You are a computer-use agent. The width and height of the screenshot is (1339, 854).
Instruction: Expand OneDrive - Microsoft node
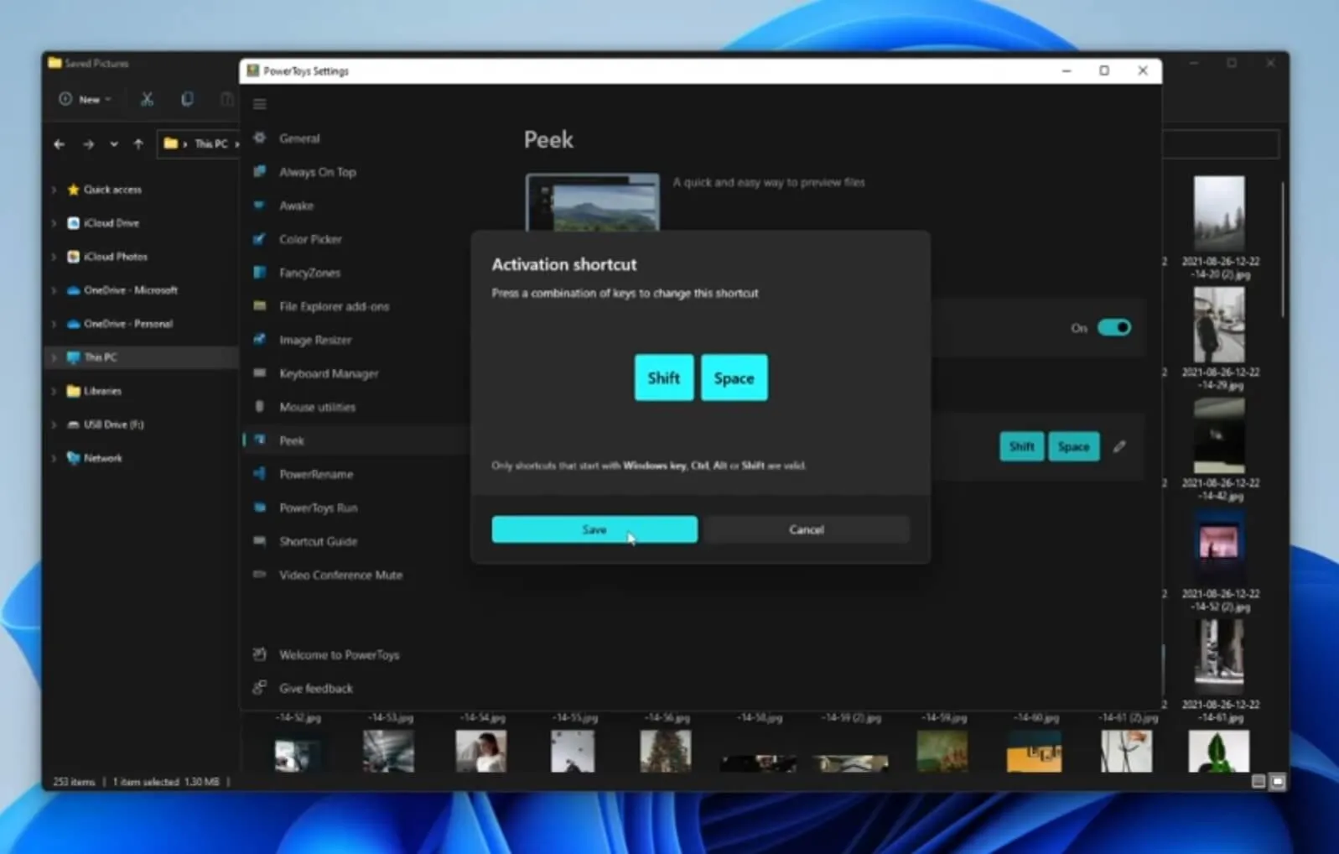pos(54,290)
